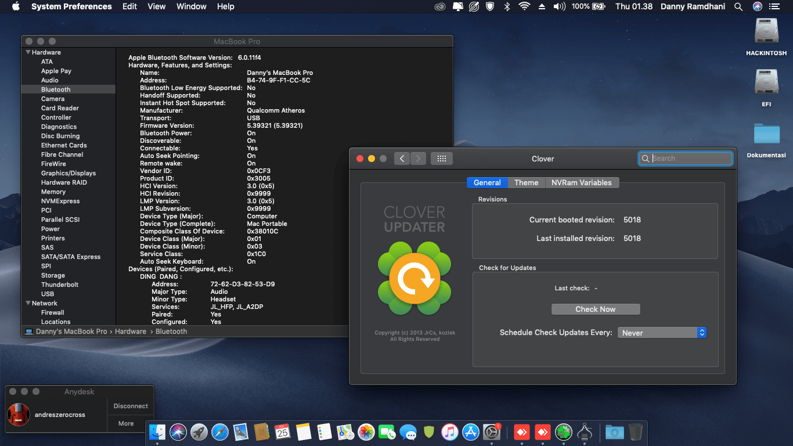Open the Wi-Fi status menu
This screenshot has height=446, width=793.
524,6
